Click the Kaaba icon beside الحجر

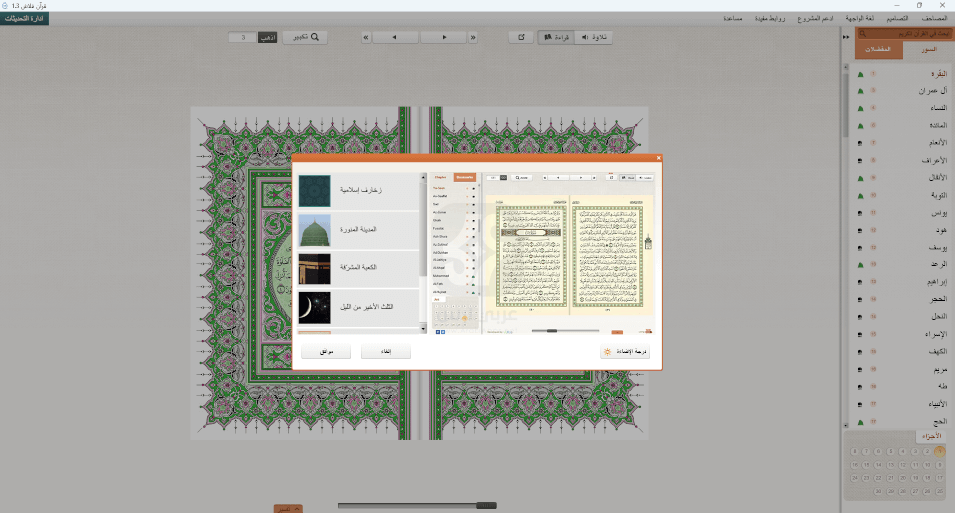click(860, 300)
